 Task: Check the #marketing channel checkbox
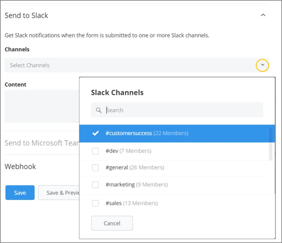95,185
